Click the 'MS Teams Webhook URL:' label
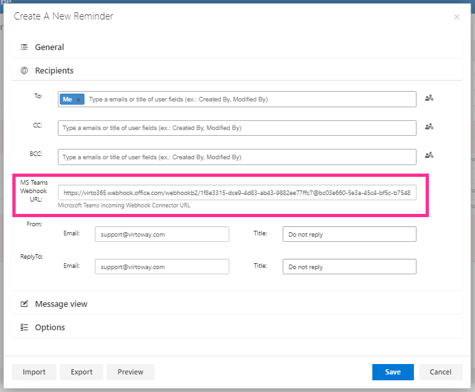Screen dimensions: 475x392 pos(34,191)
